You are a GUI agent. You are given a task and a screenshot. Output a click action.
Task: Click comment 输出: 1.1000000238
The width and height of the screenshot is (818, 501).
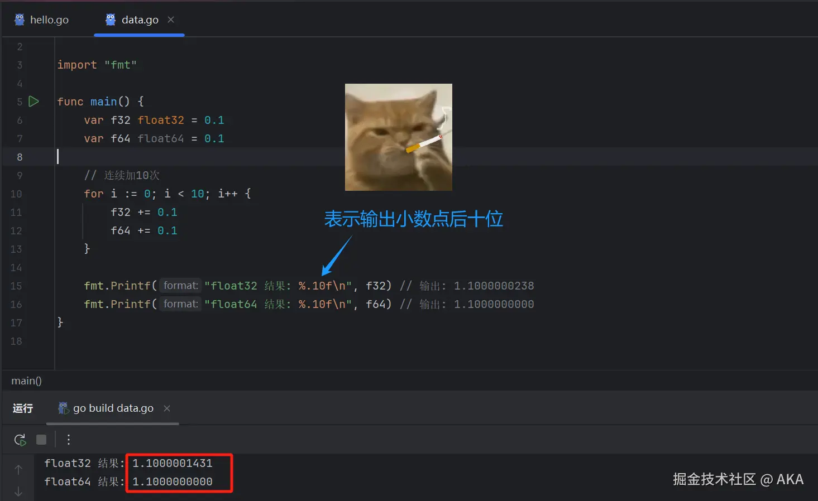click(x=467, y=286)
